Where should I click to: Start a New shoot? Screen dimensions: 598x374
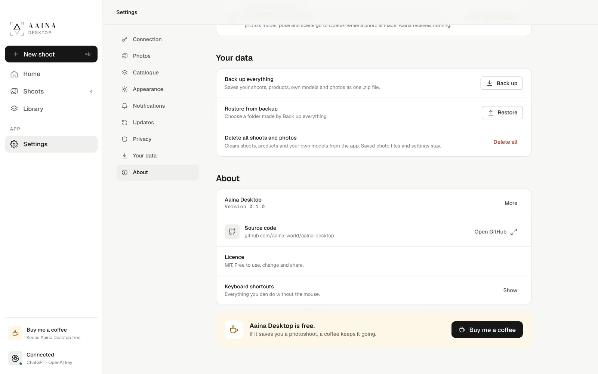point(51,54)
